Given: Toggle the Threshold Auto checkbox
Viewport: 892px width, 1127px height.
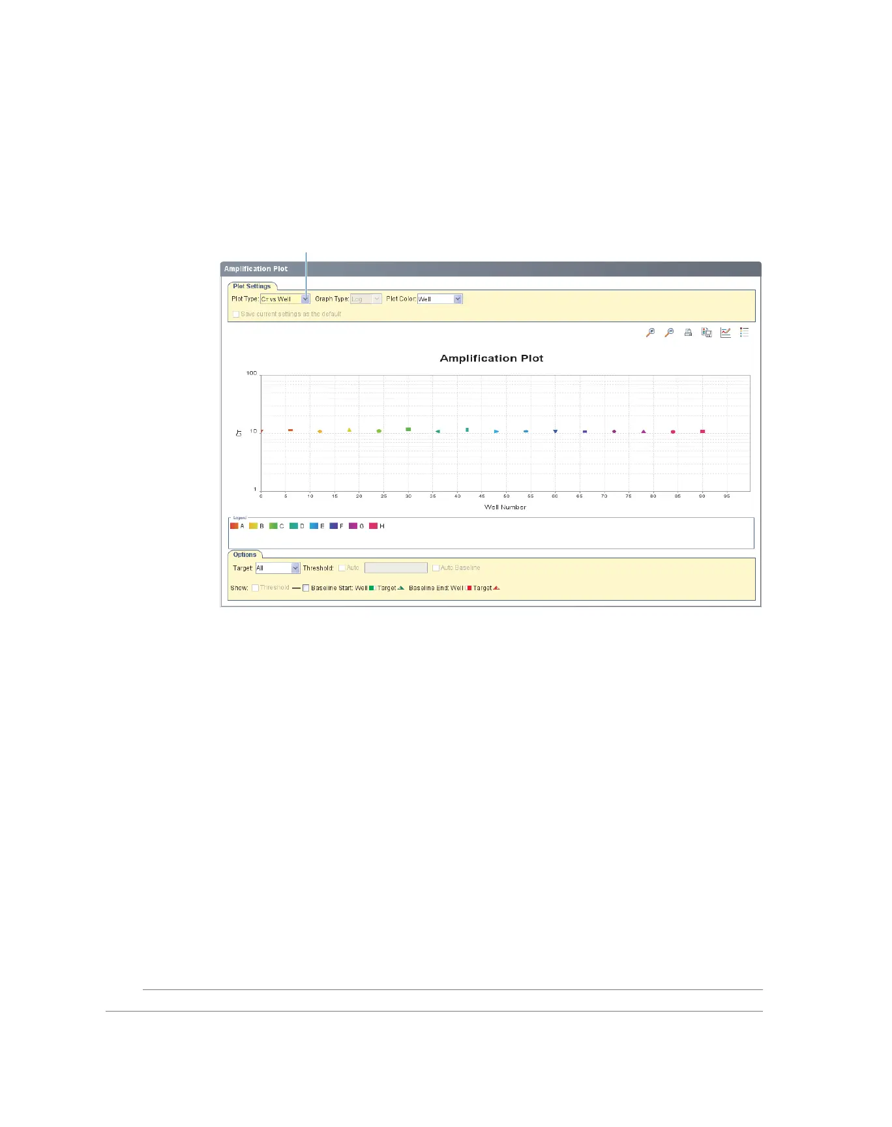Looking at the screenshot, I should click(x=342, y=568).
